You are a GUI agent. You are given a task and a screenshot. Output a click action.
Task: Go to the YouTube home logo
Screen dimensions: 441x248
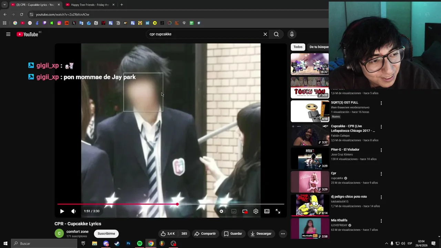point(27,34)
